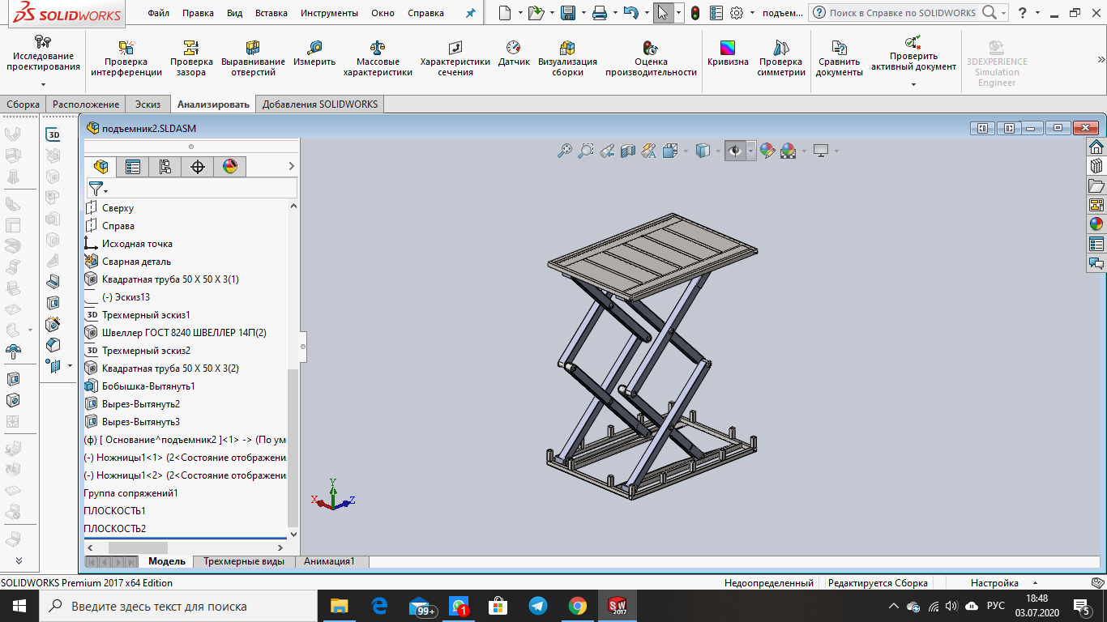Open the Hide/Show Items dropdown arrow

(x=751, y=151)
